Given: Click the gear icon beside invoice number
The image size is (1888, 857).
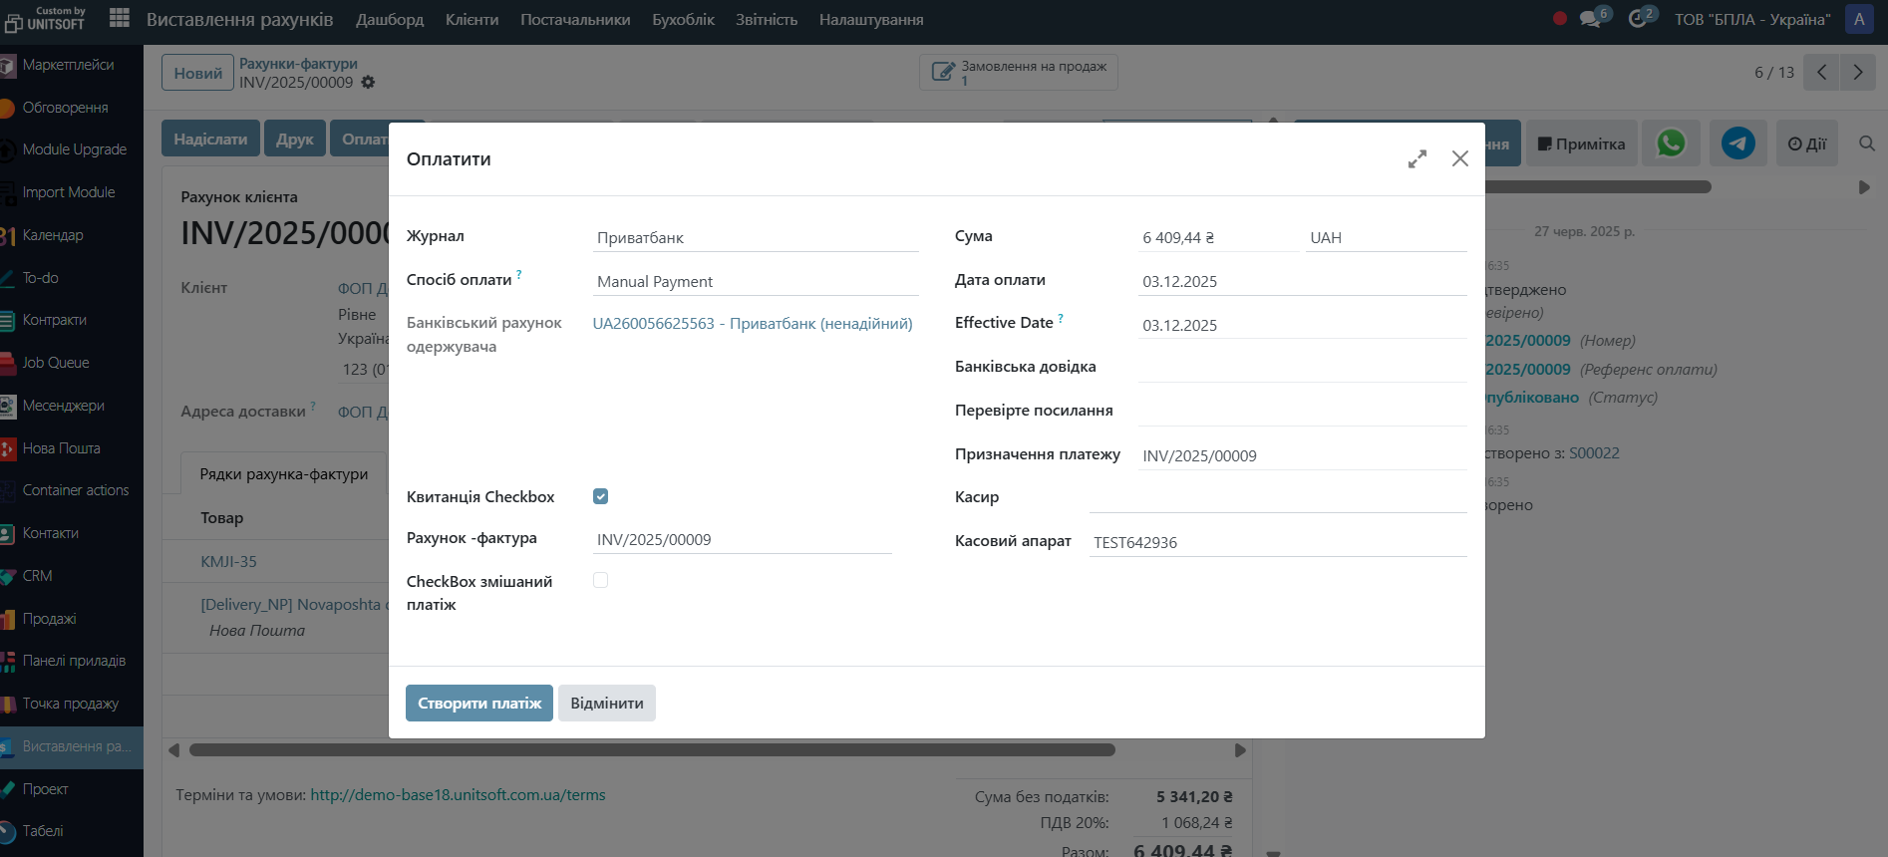Looking at the screenshot, I should [x=368, y=83].
